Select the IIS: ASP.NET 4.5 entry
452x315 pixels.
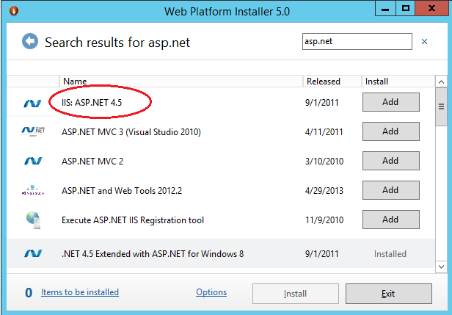click(x=92, y=102)
